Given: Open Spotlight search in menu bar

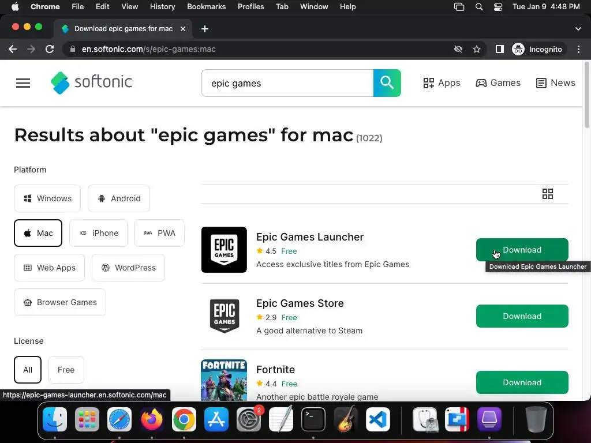Looking at the screenshot, I should click(x=478, y=7).
